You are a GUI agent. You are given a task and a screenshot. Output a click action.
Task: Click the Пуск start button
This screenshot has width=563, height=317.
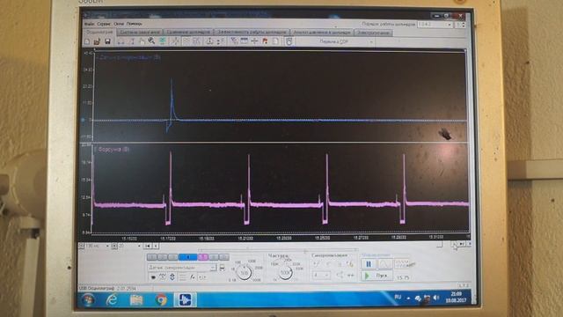point(377,276)
